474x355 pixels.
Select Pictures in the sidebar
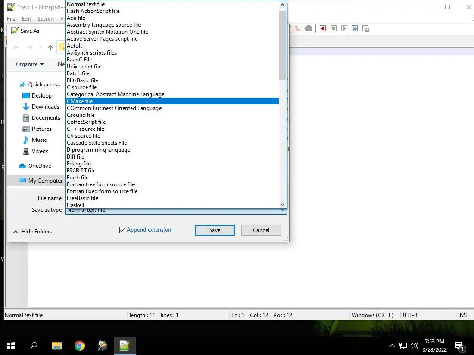(37, 129)
